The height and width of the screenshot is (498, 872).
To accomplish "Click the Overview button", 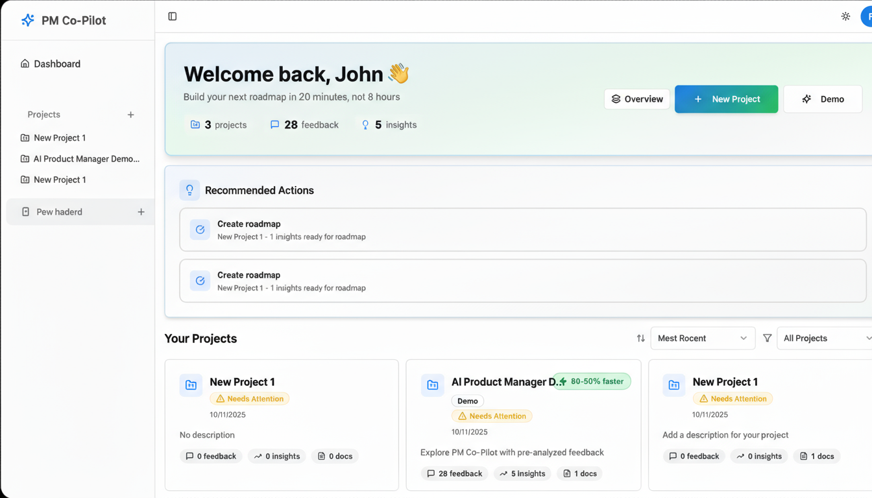I will 637,99.
